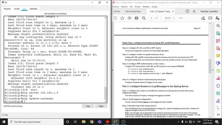The width and height of the screenshot is (222, 125).
Task: Close the 2.6.1.3 Packet Tracer document tab
Action: pos(173,11)
